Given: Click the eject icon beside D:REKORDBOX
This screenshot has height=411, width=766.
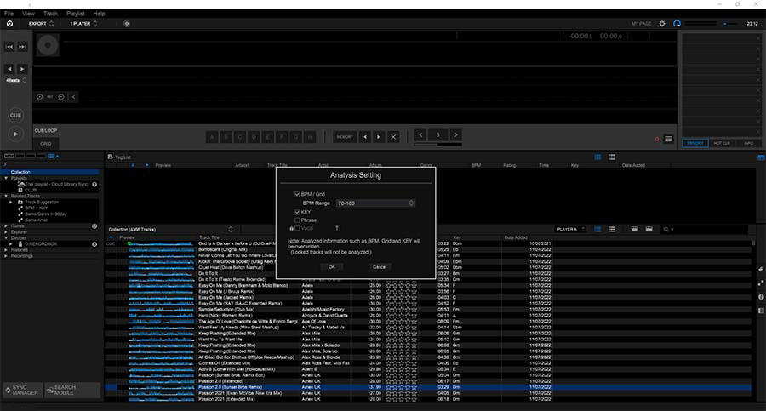Looking at the screenshot, I should (94, 244).
